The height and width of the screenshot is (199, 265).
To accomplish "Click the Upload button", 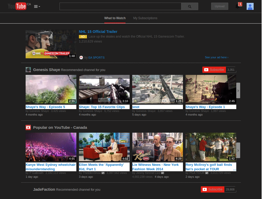I will [x=219, y=6].
